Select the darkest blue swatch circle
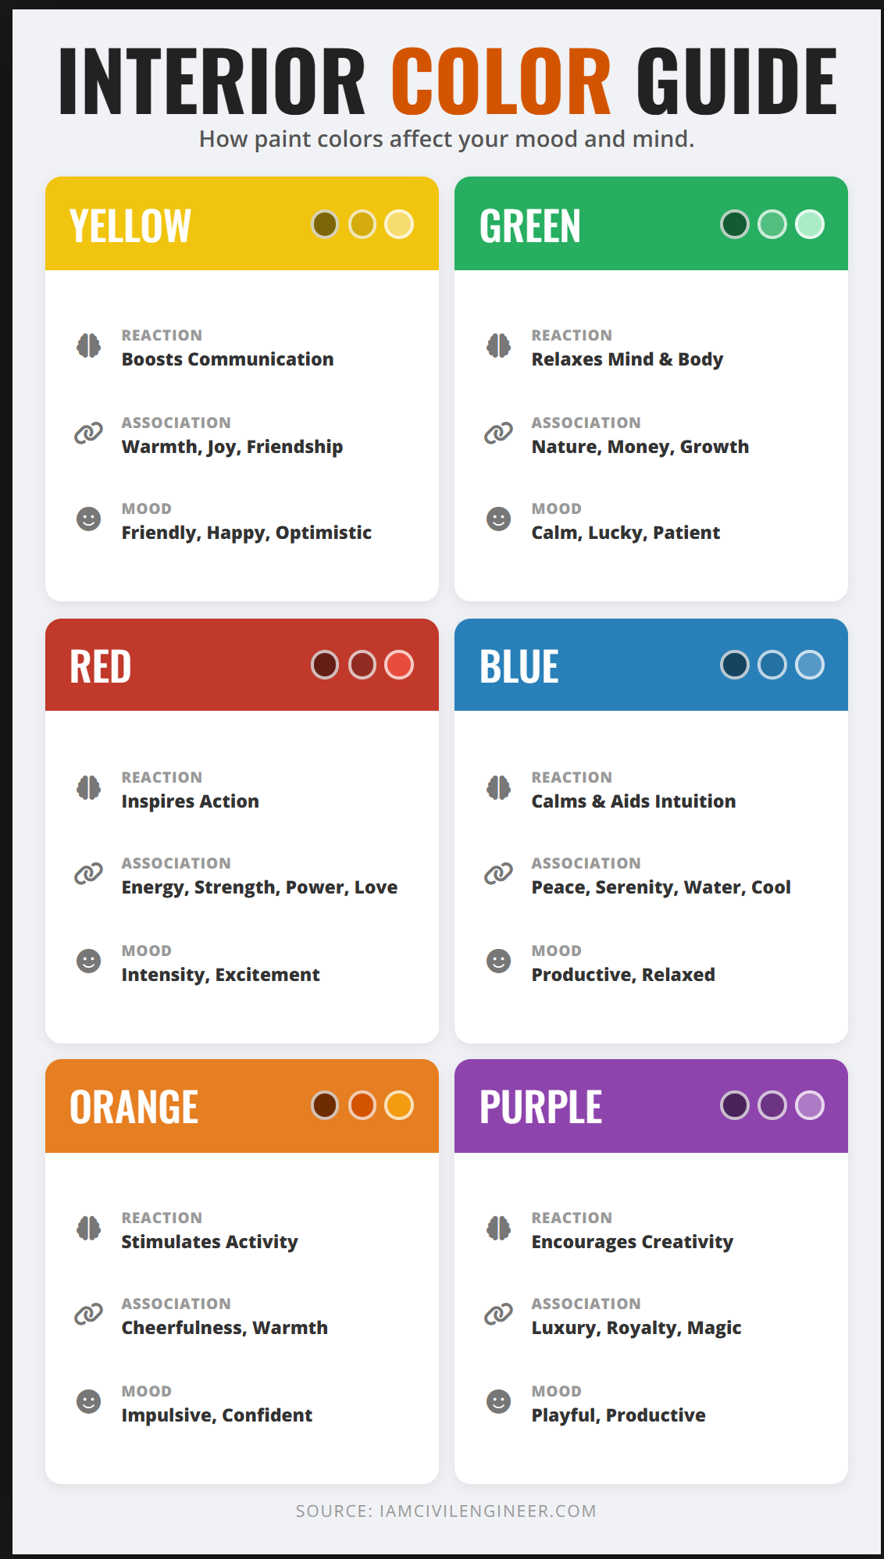884x1559 pixels. point(735,665)
